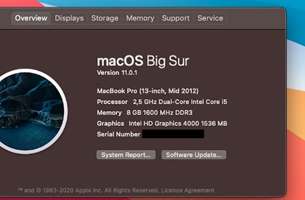
Task: Click the Graphics label
Action: click(x=110, y=124)
